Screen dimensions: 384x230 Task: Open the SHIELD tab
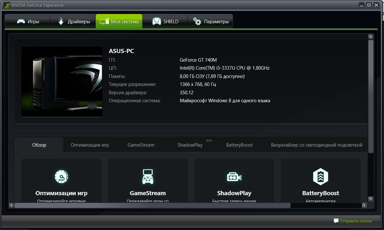tap(165, 22)
